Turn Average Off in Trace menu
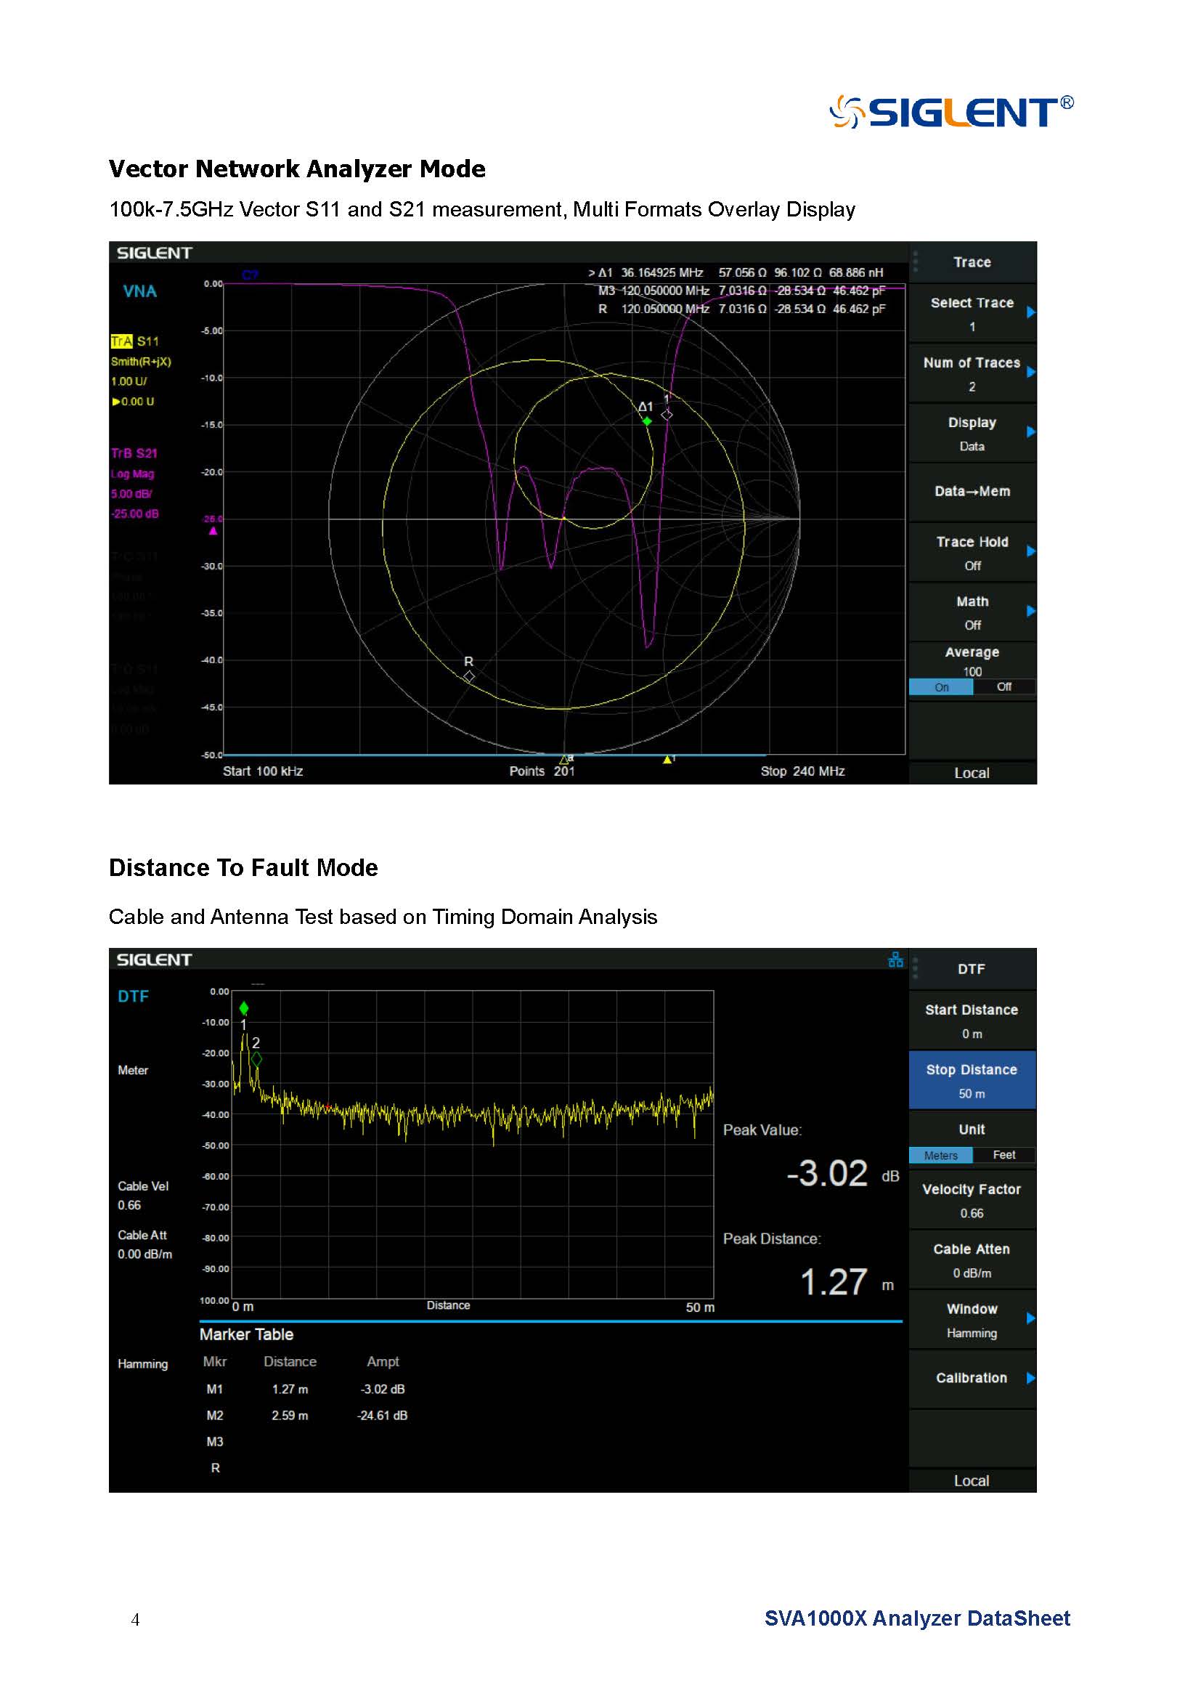Screen dimensions: 1201x1699 (1003, 686)
